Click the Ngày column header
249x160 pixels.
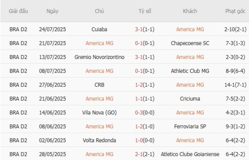pos(52,11)
